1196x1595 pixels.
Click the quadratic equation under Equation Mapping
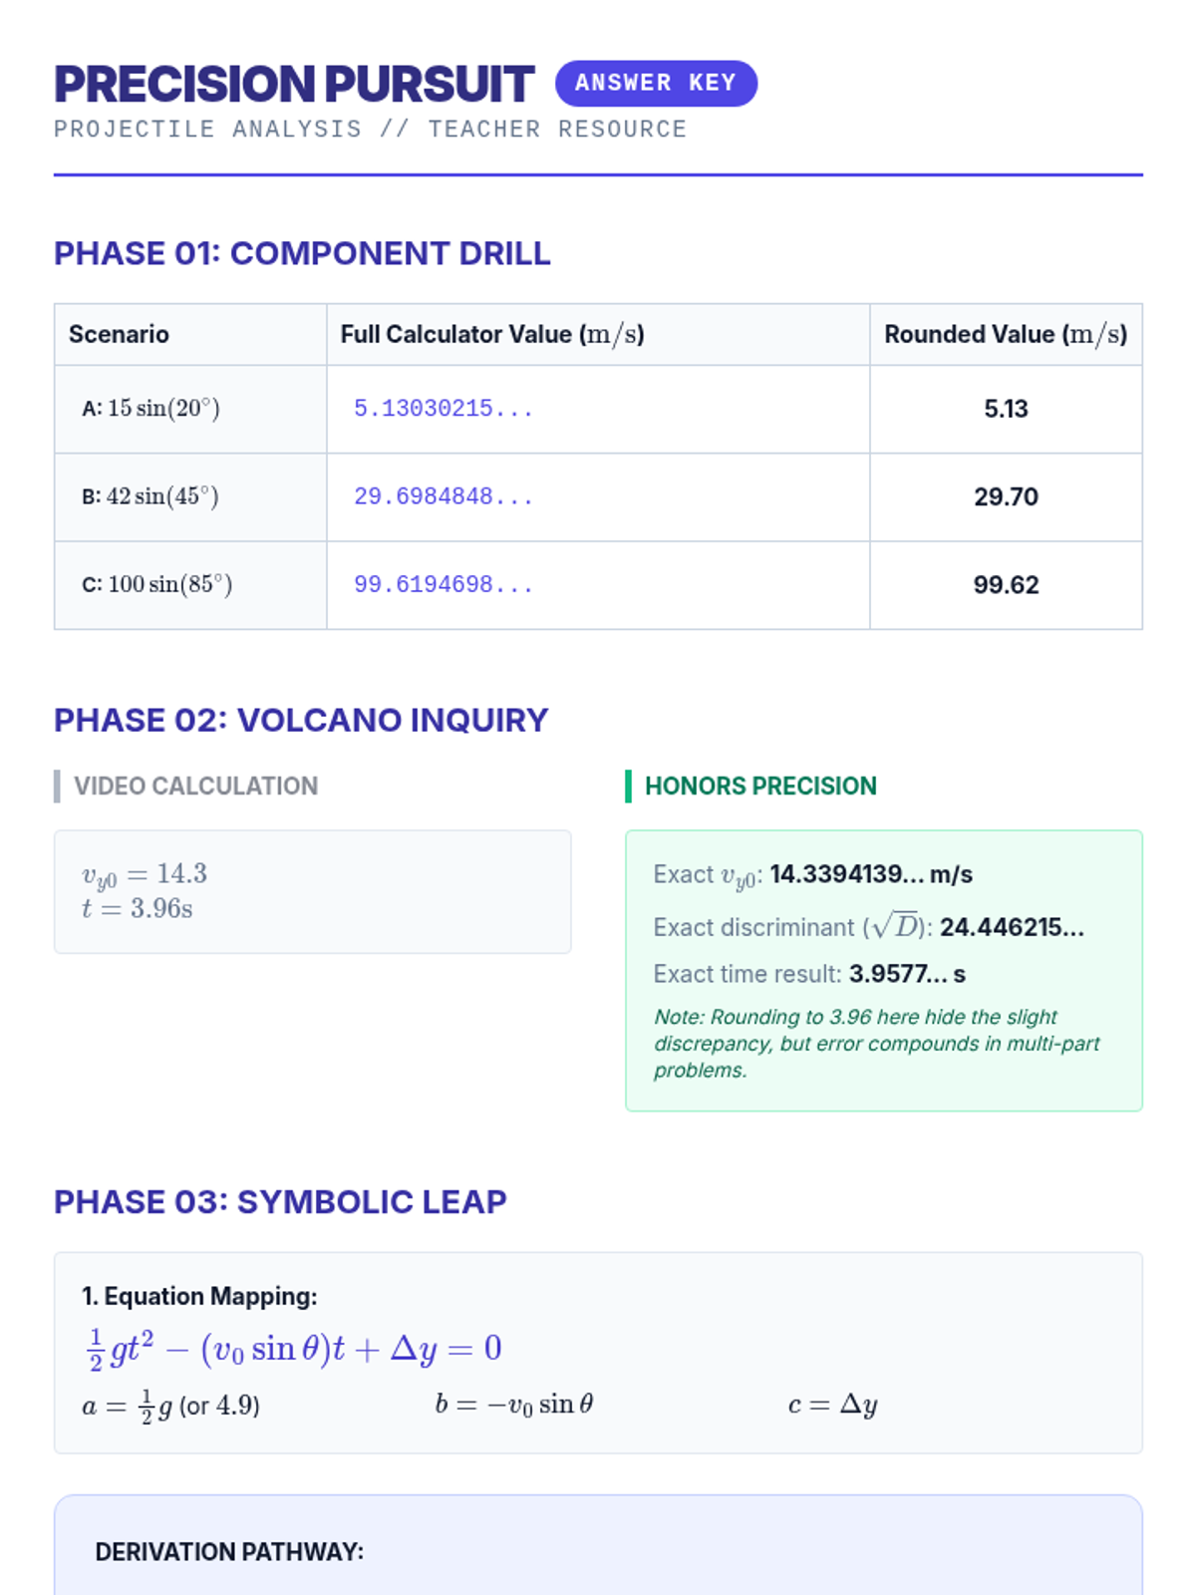point(295,1349)
